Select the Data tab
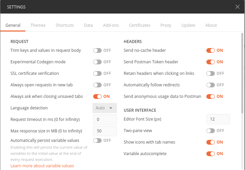This screenshot has height=170, width=245. 88,25
